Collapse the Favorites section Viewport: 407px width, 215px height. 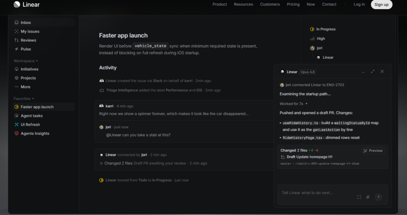pyautogui.click(x=24, y=99)
